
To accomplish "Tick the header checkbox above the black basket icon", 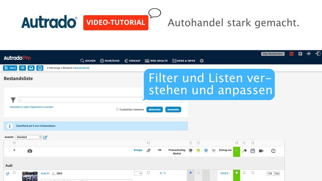I will pyautogui.click(x=191, y=143).
